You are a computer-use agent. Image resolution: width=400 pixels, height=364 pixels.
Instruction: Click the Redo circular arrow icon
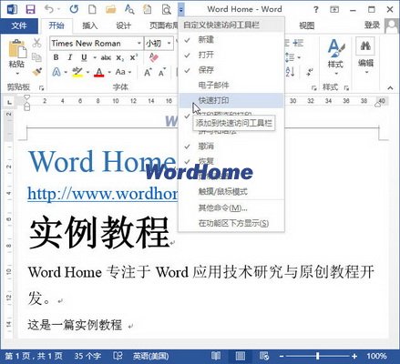click(74, 9)
